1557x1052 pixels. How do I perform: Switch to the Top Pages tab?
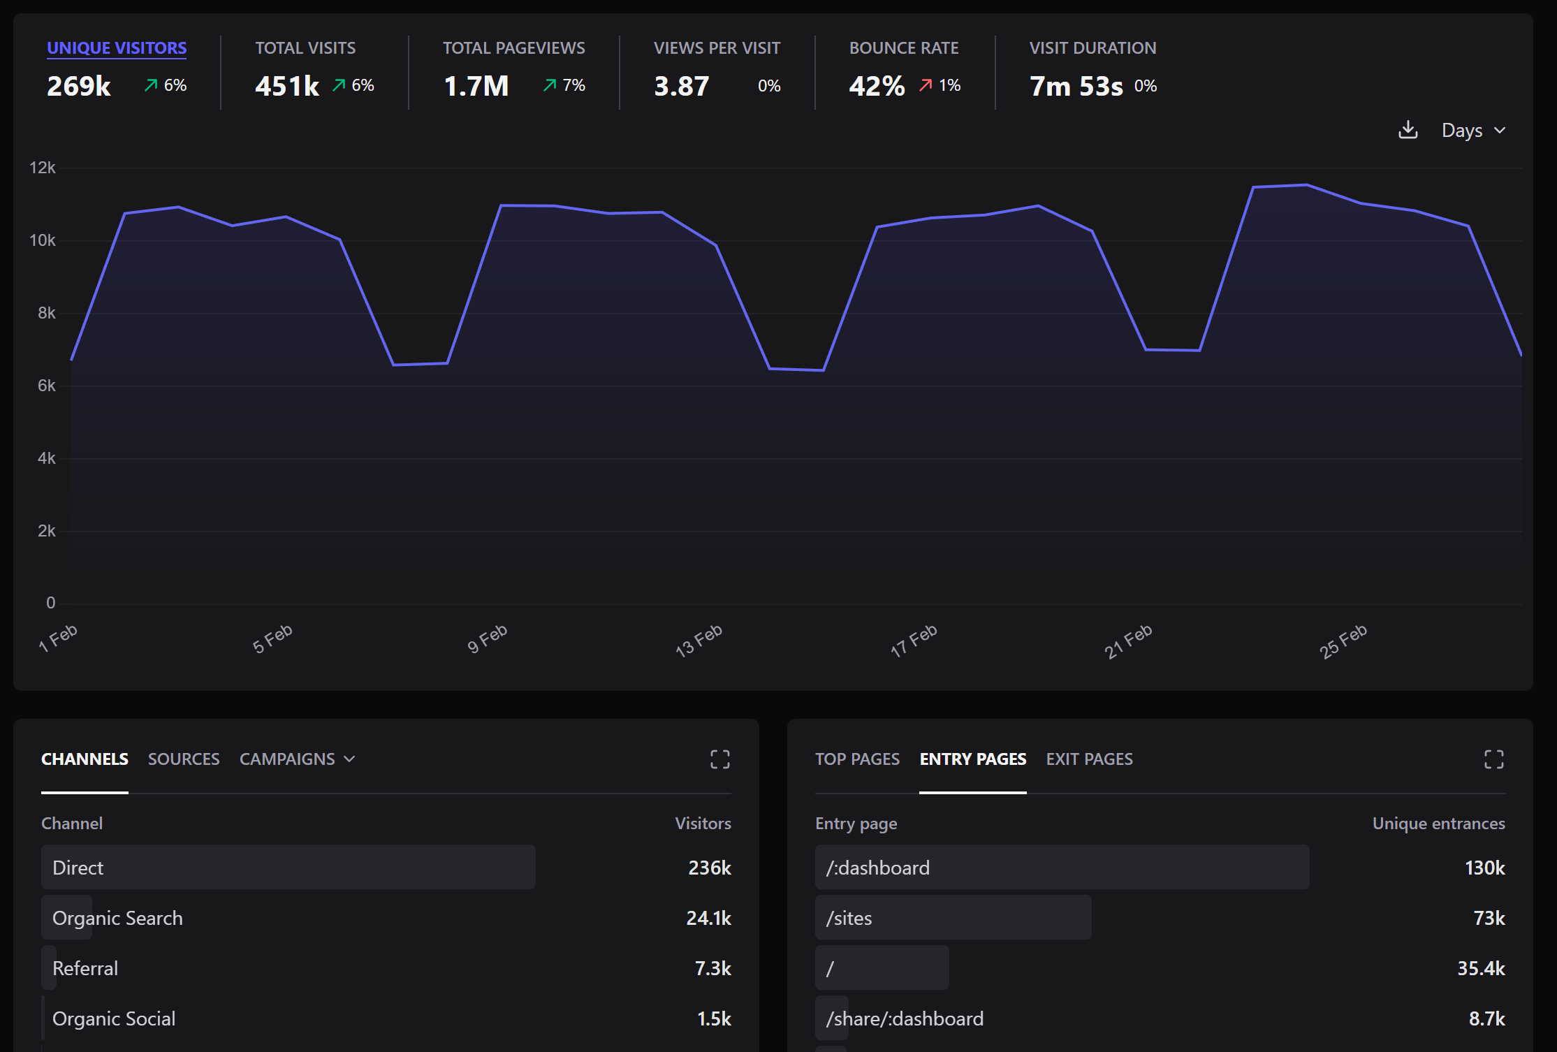click(858, 759)
